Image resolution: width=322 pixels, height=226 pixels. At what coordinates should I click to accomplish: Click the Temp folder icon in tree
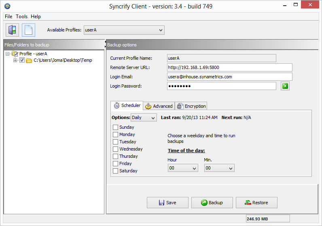pos(29,60)
